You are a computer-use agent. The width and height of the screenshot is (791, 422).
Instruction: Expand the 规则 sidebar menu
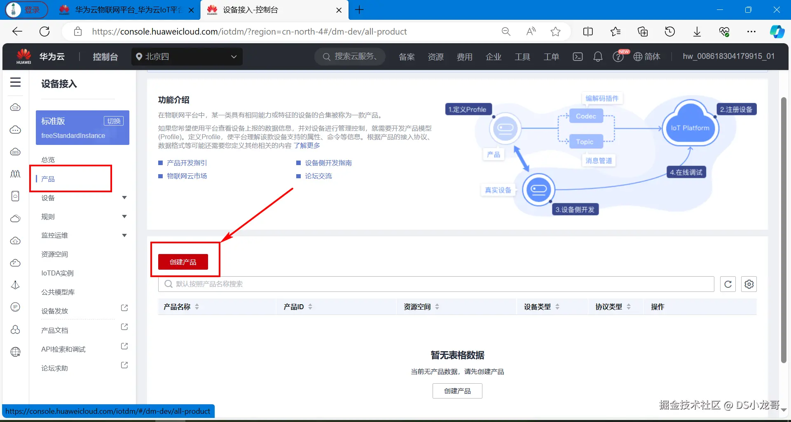click(124, 217)
